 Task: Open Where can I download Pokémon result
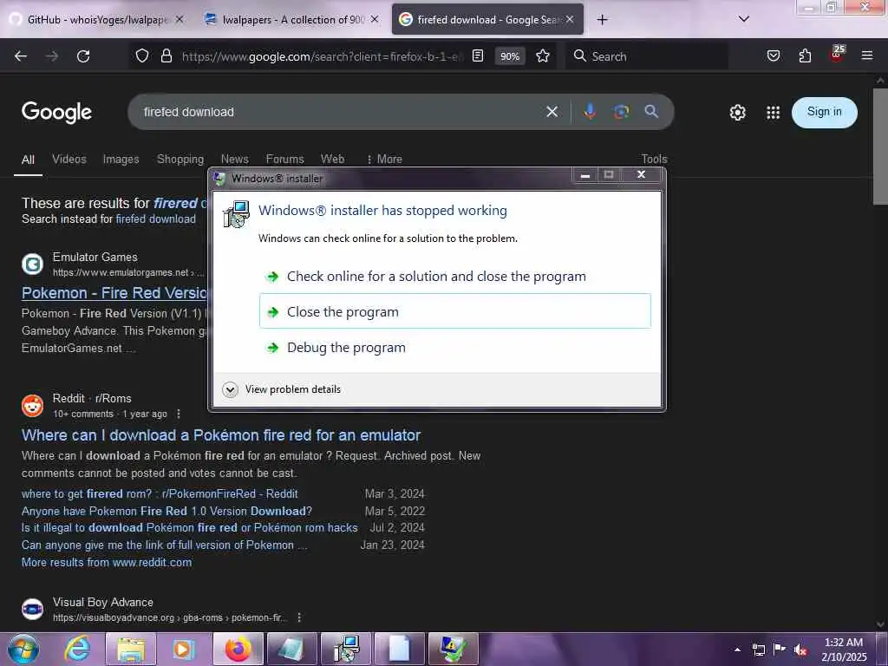pyautogui.click(x=221, y=435)
